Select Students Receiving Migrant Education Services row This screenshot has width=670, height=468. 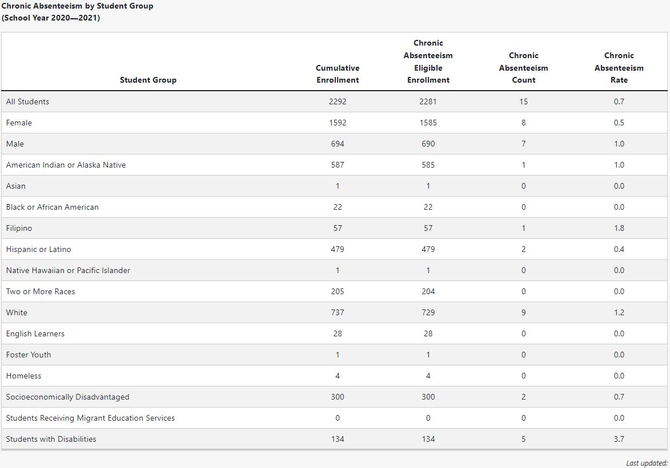334,418
